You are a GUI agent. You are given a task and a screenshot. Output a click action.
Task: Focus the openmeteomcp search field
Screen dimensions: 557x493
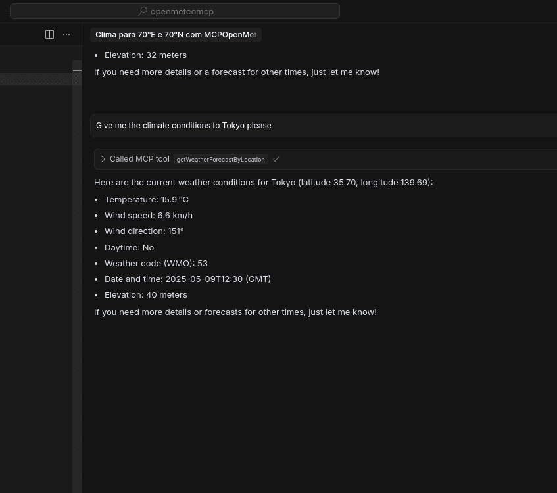(x=175, y=11)
